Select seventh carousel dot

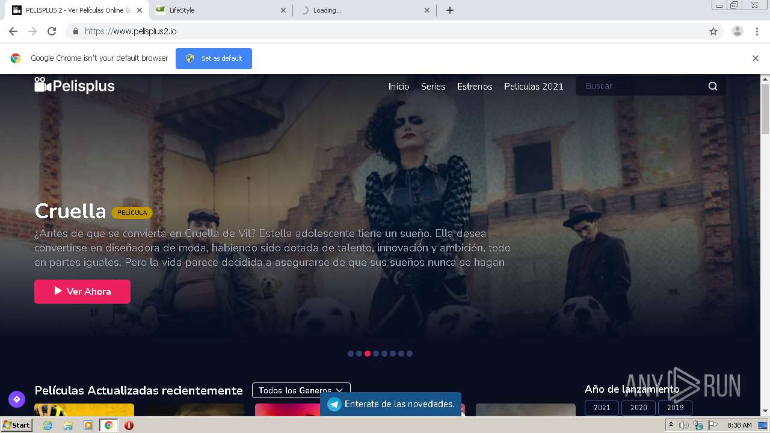click(x=401, y=354)
